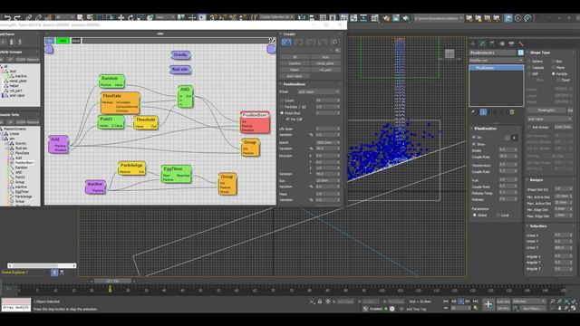Viewport: 580px width, 326px height.
Task: Select the FluidEmitter entry in modifier stack
Action: tap(496, 68)
